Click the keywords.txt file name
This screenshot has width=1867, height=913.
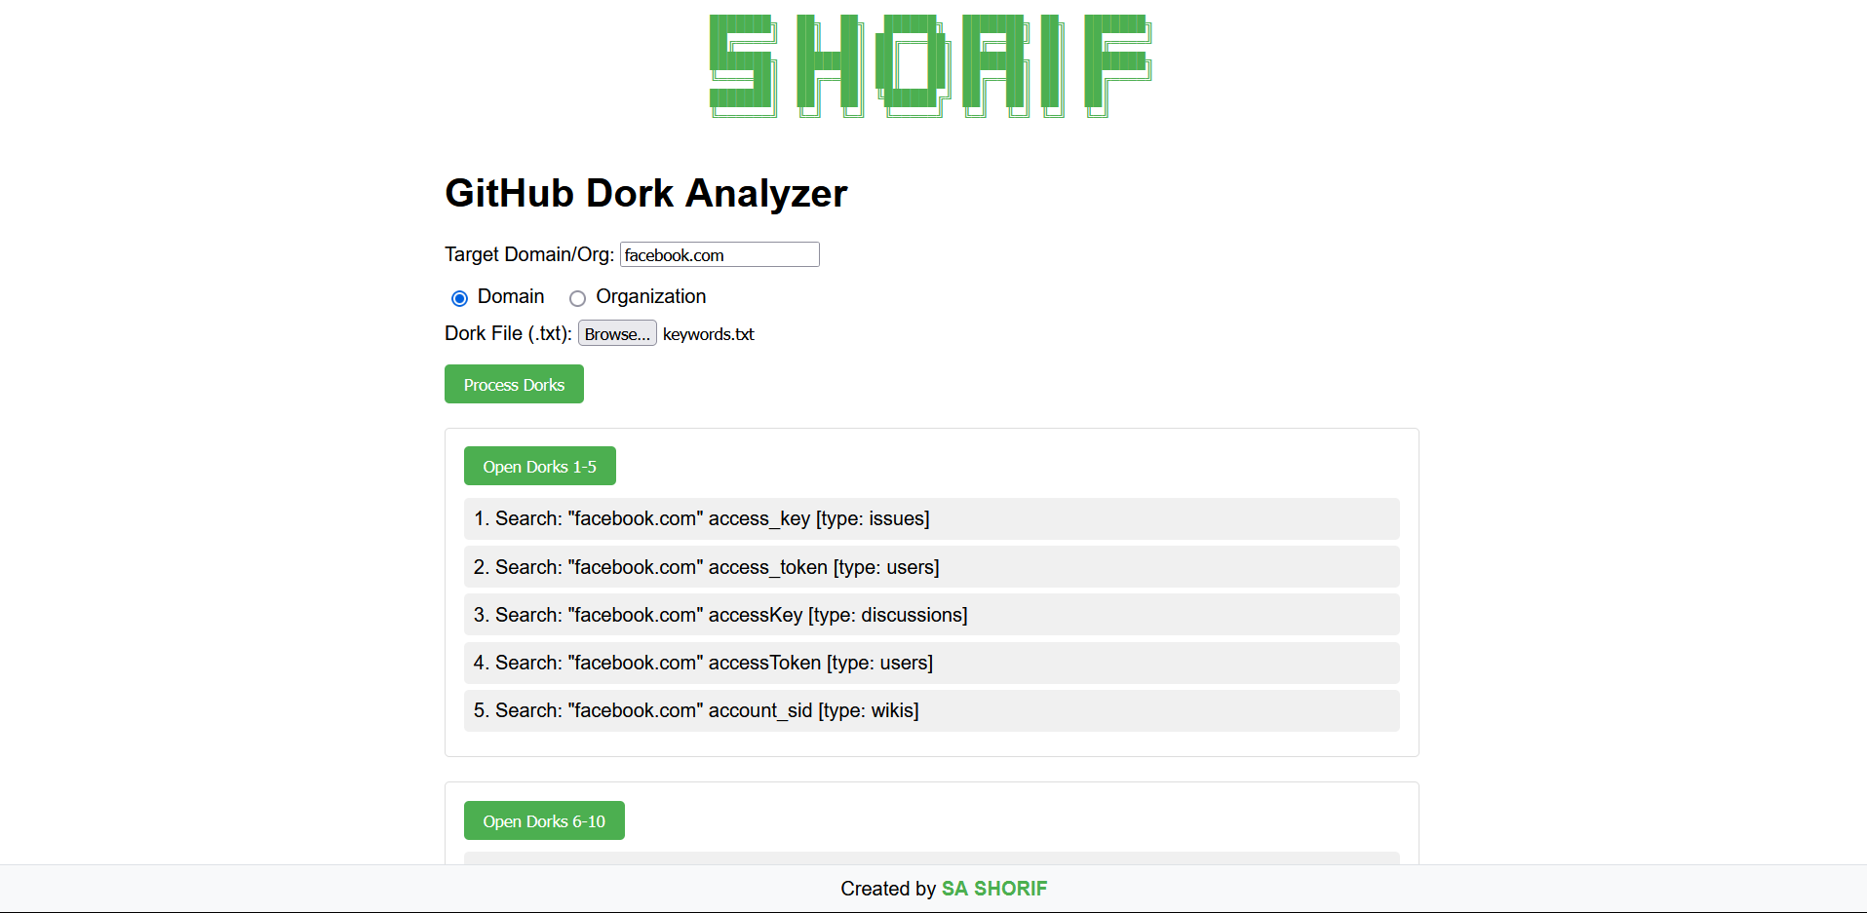point(709,334)
